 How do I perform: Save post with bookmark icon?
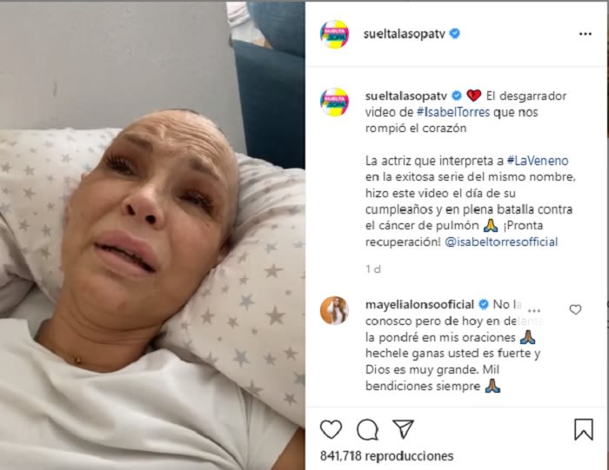tap(584, 429)
